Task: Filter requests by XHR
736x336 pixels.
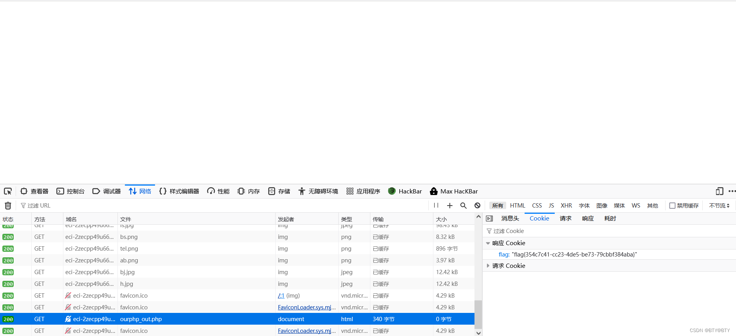Action: [x=566, y=206]
